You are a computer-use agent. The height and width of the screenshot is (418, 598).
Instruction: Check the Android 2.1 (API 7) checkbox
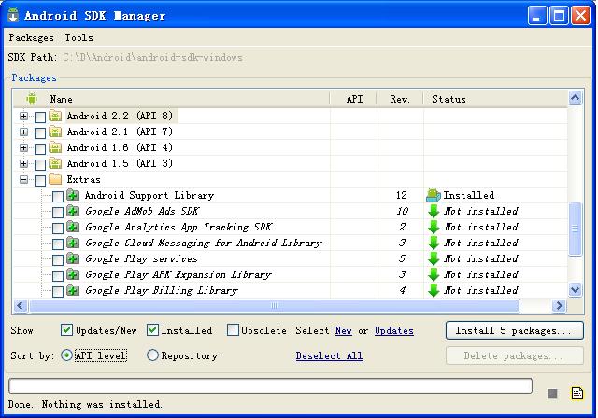(x=40, y=132)
